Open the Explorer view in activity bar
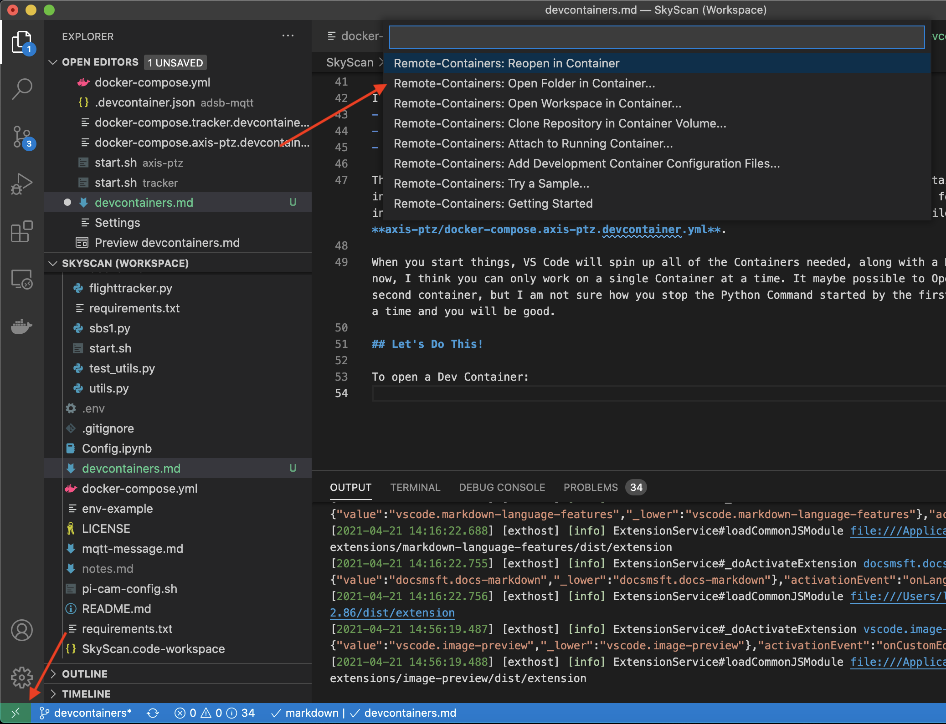This screenshot has height=724, width=946. point(22,42)
